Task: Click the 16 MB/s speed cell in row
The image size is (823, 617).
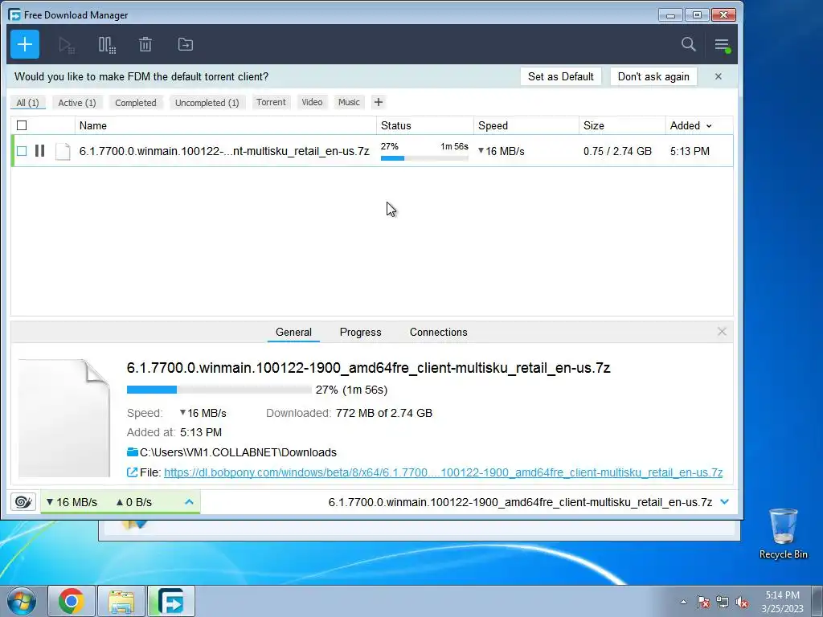Action: (x=502, y=151)
